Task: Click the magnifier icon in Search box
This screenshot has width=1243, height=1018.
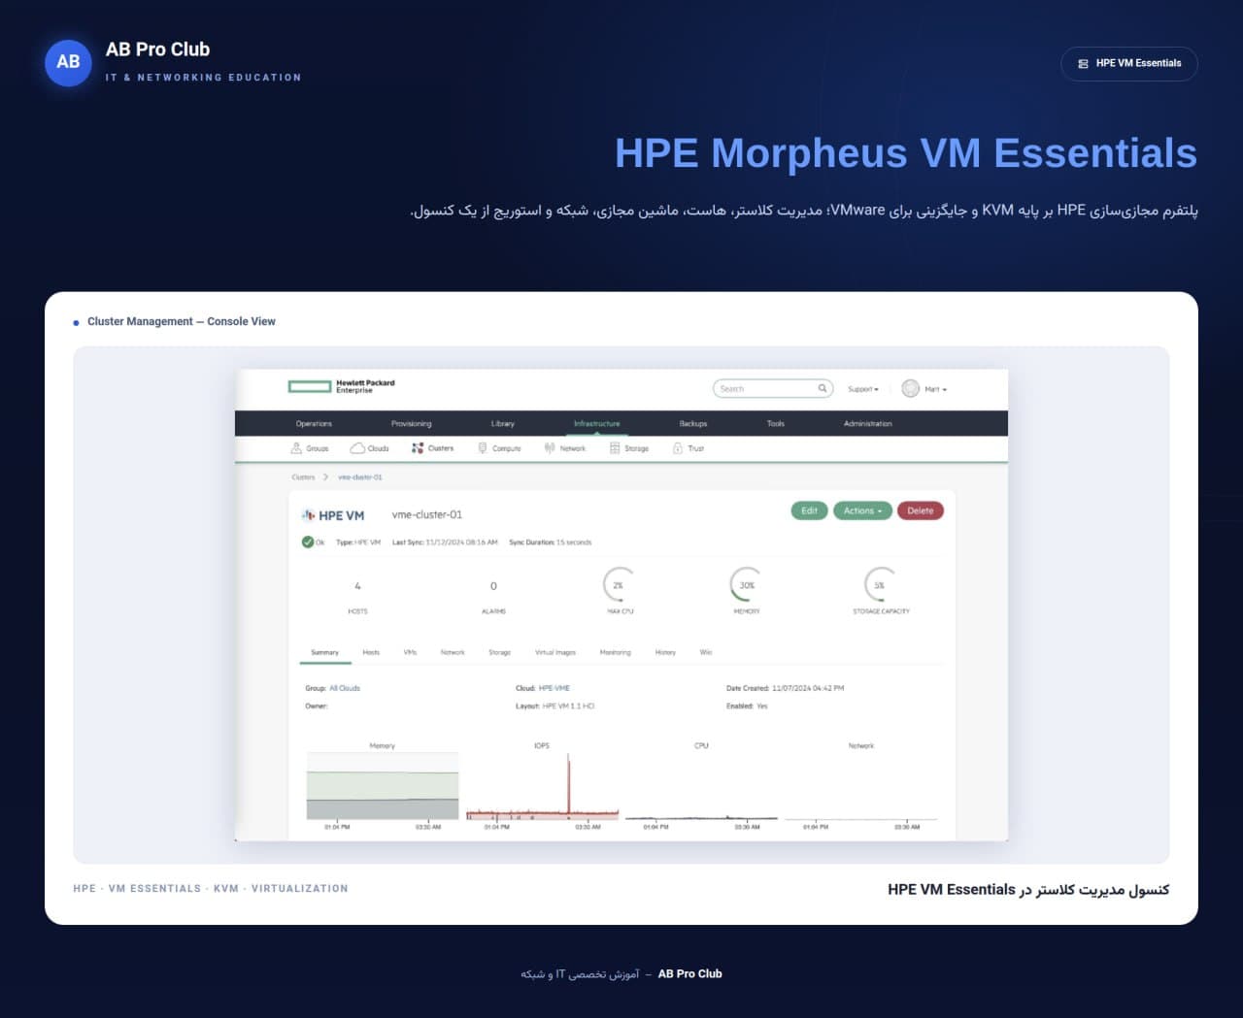Action: [x=823, y=388]
